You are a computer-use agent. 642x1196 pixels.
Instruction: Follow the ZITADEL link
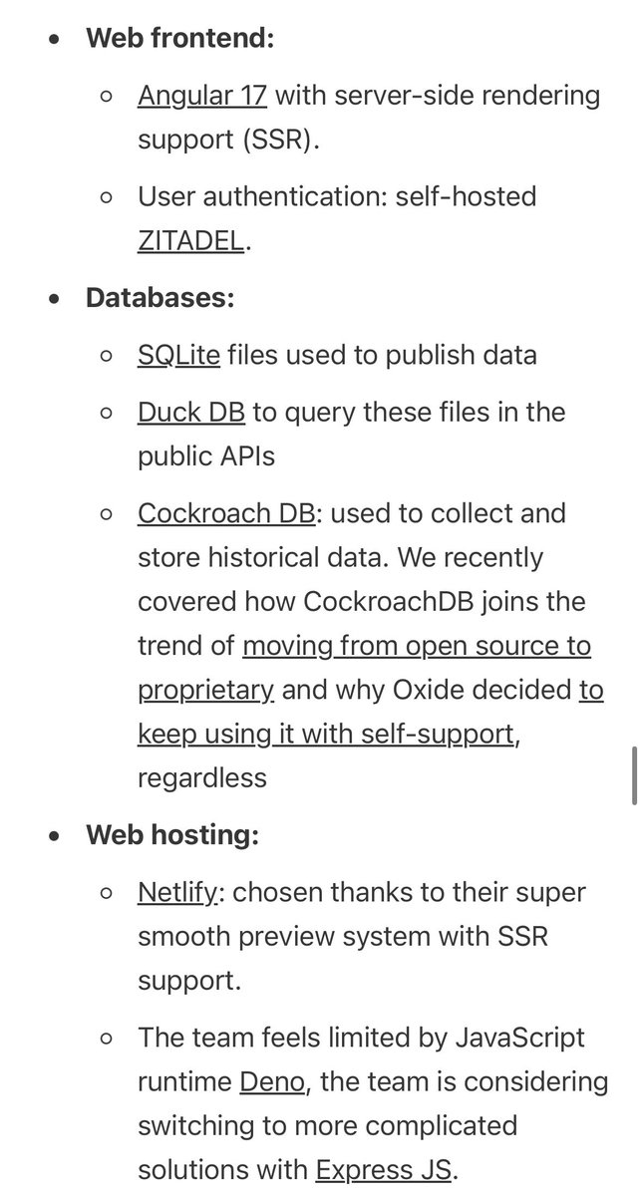click(x=189, y=239)
